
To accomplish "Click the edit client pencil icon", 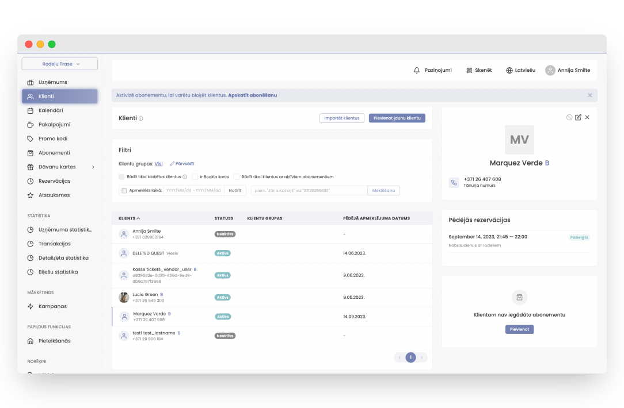I will (578, 117).
